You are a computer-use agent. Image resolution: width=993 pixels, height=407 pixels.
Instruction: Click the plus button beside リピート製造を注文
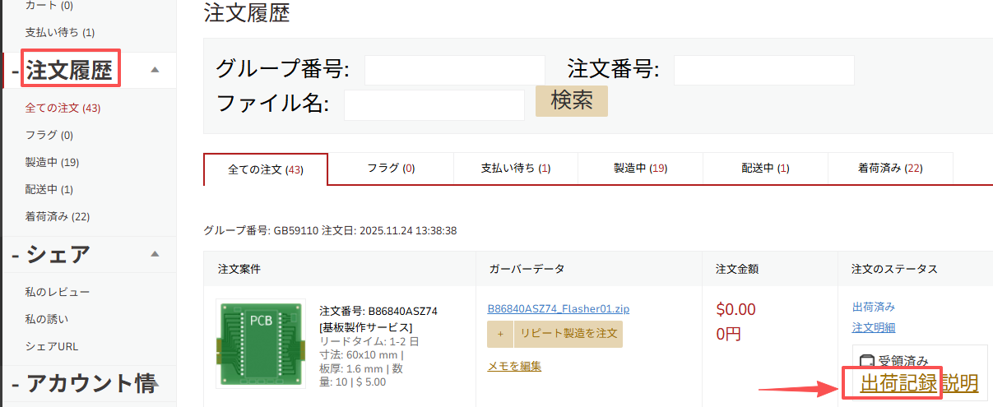[499, 335]
